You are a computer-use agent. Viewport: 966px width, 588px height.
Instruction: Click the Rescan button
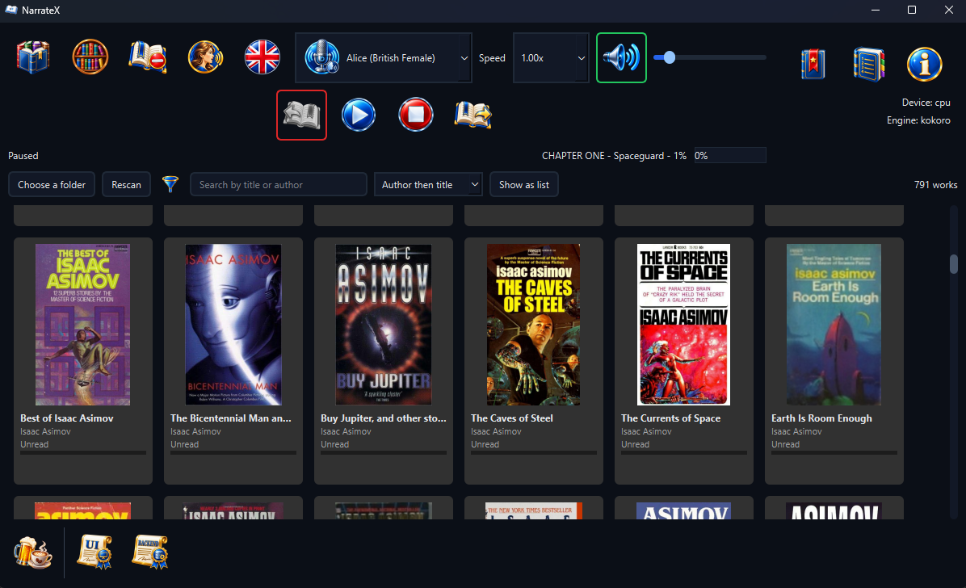click(126, 185)
